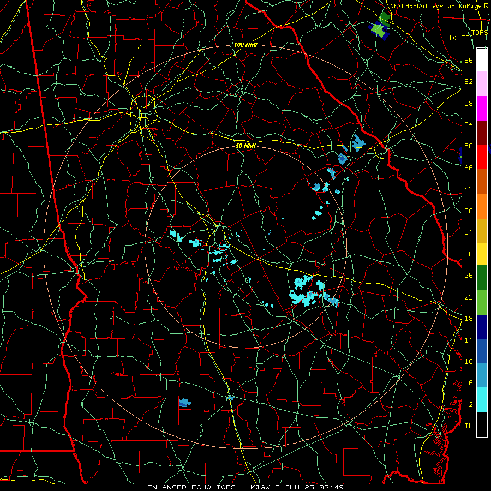Click the blue echo cell near bottom center-left

pos(184,403)
